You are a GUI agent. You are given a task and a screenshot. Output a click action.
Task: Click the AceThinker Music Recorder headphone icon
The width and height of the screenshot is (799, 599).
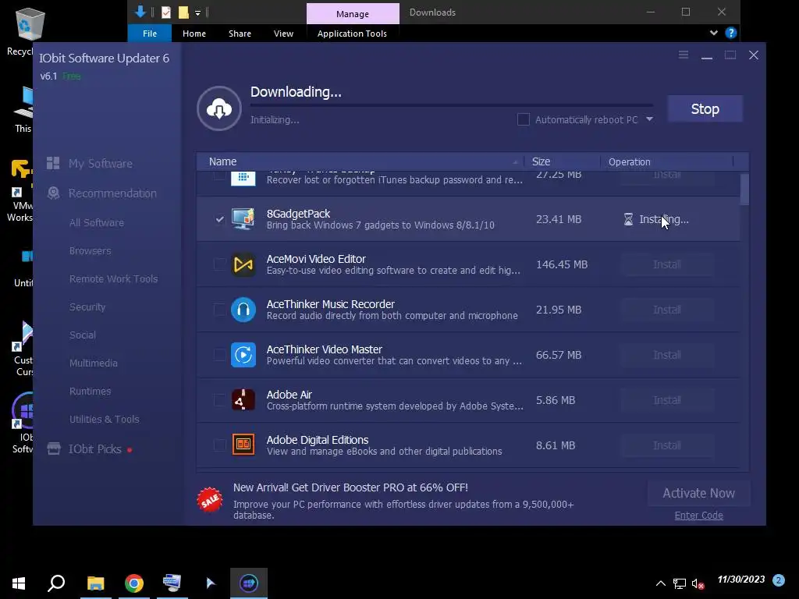(x=243, y=310)
